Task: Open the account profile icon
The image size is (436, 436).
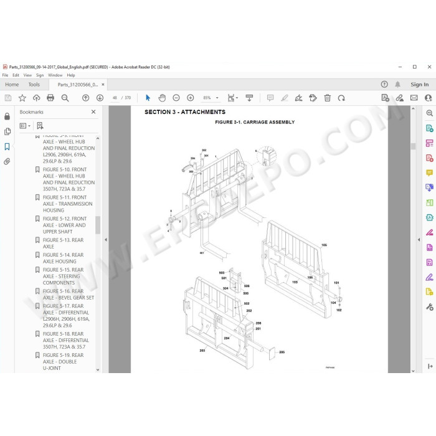Action: pos(429,98)
